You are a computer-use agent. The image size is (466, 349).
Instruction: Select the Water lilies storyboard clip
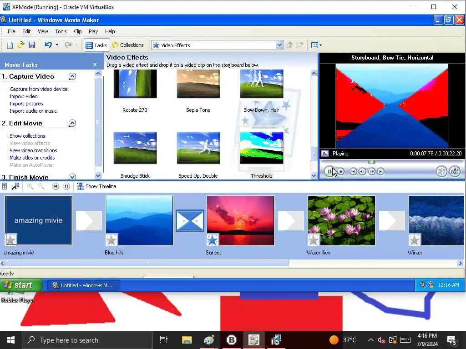341,220
